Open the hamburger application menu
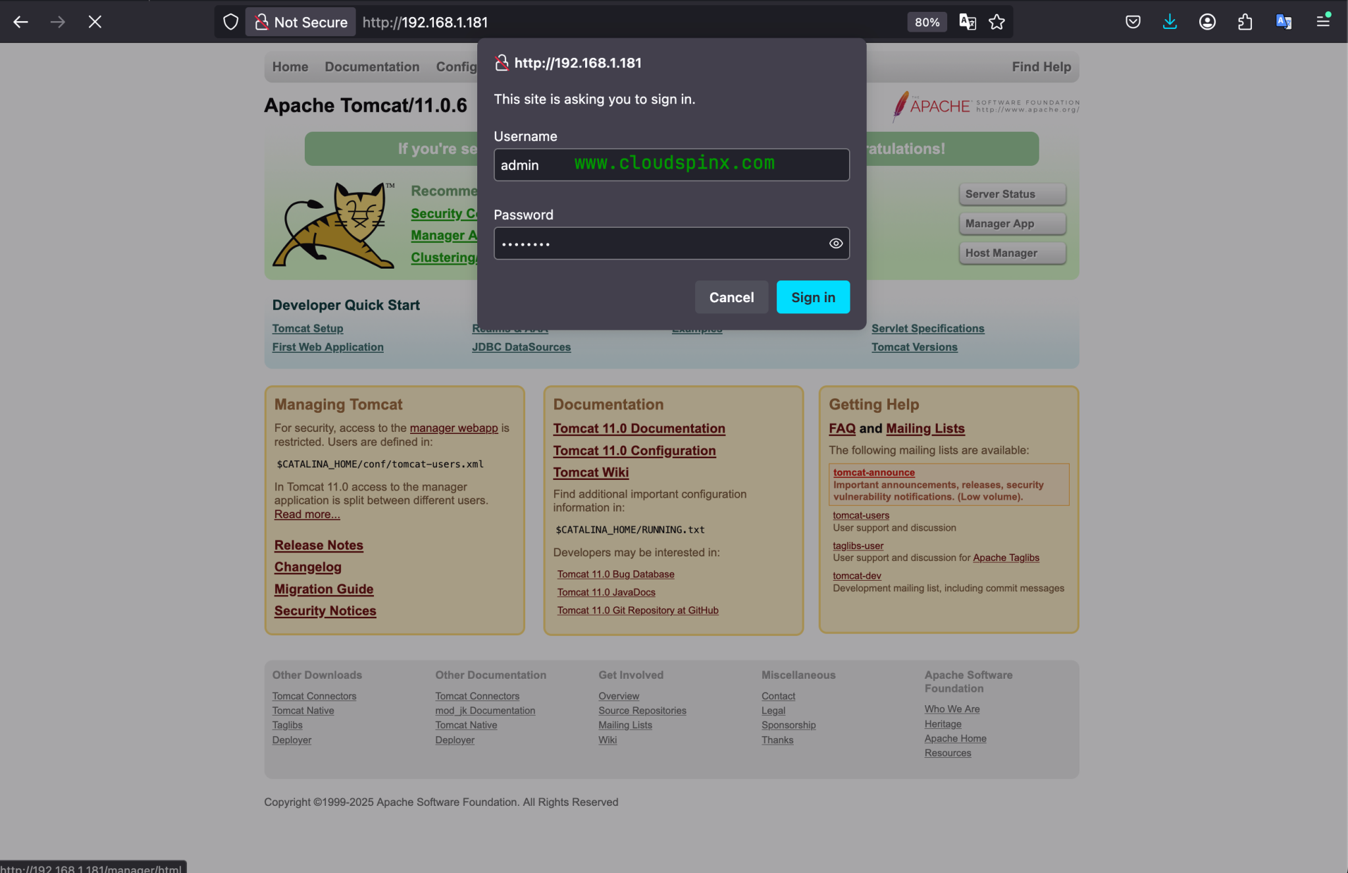1348x873 pixels. (1323, 22)
